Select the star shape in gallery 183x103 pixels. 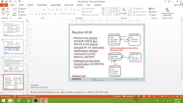pyautogui.click(x=117, y=14)
